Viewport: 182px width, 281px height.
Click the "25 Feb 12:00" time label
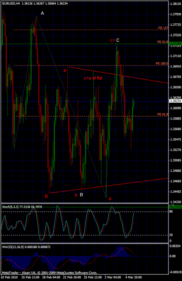[93, 277]
